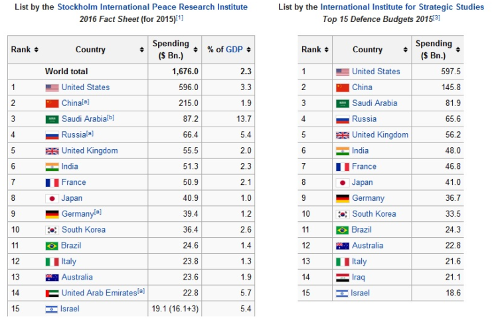Open footnote [a] beside Germany

tap(98, 212)
